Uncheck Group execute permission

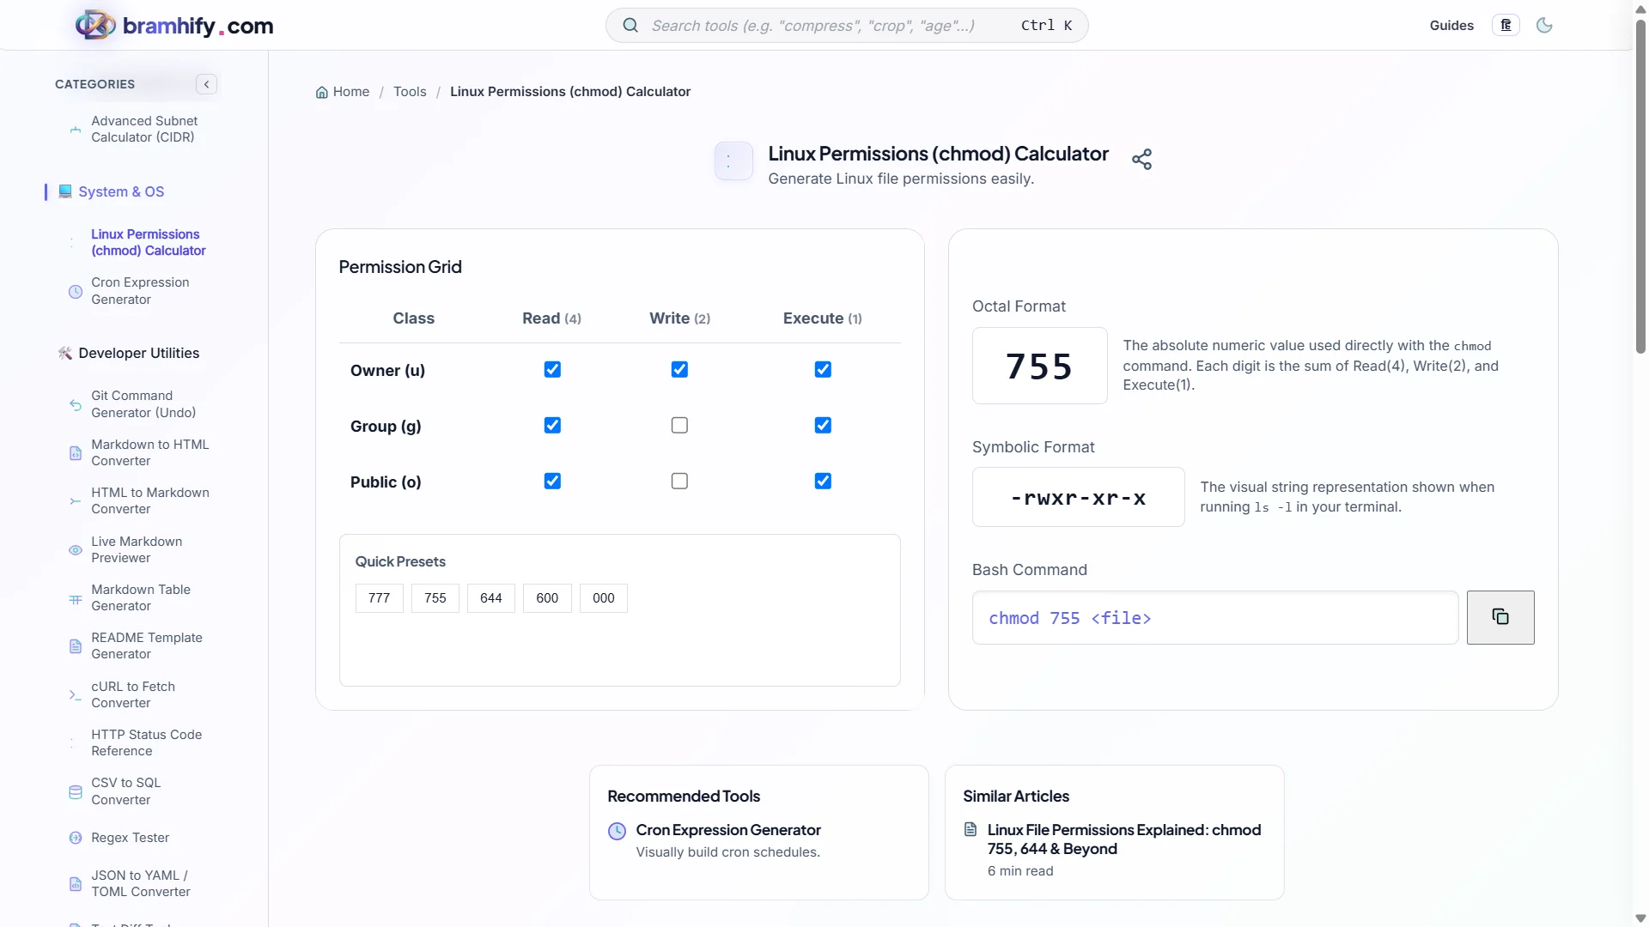(823, 426)
